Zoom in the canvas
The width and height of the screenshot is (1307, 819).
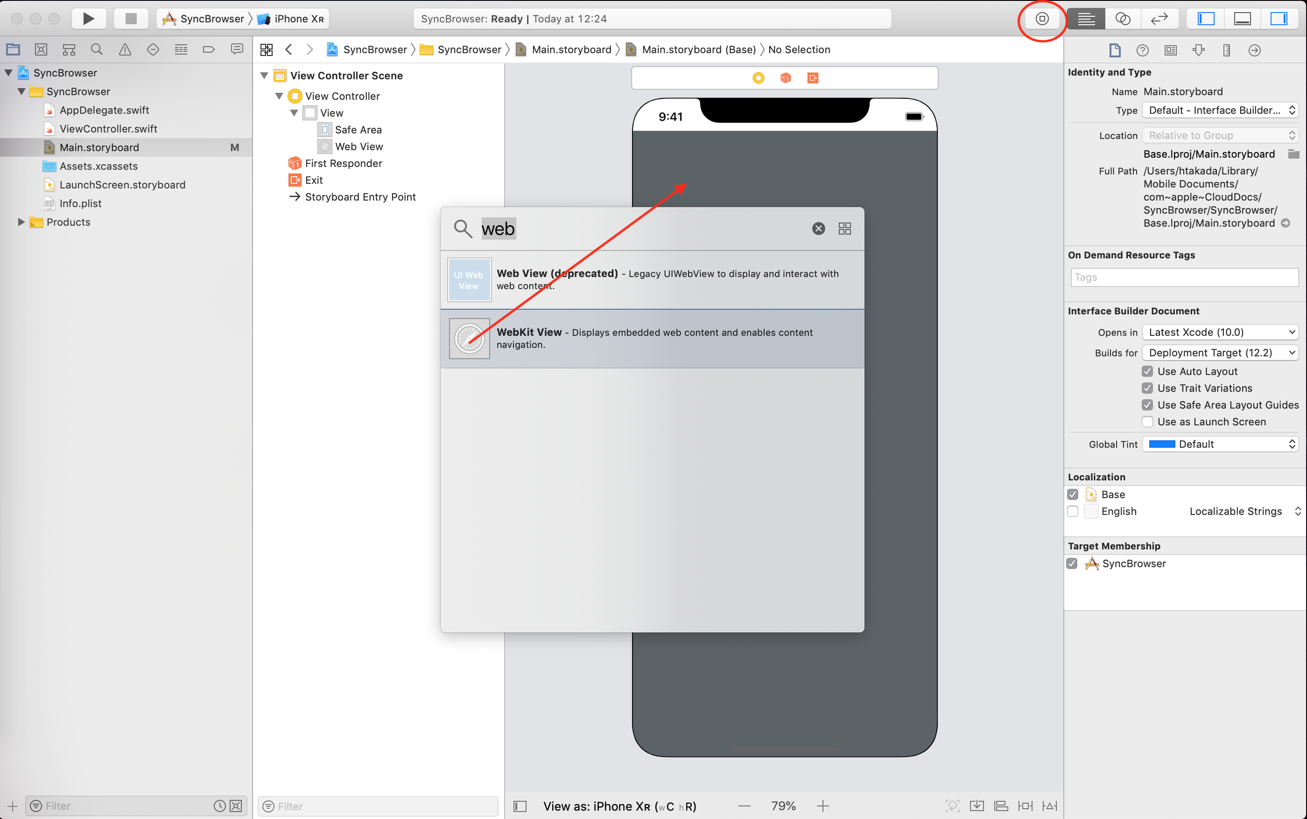point(822,806)
